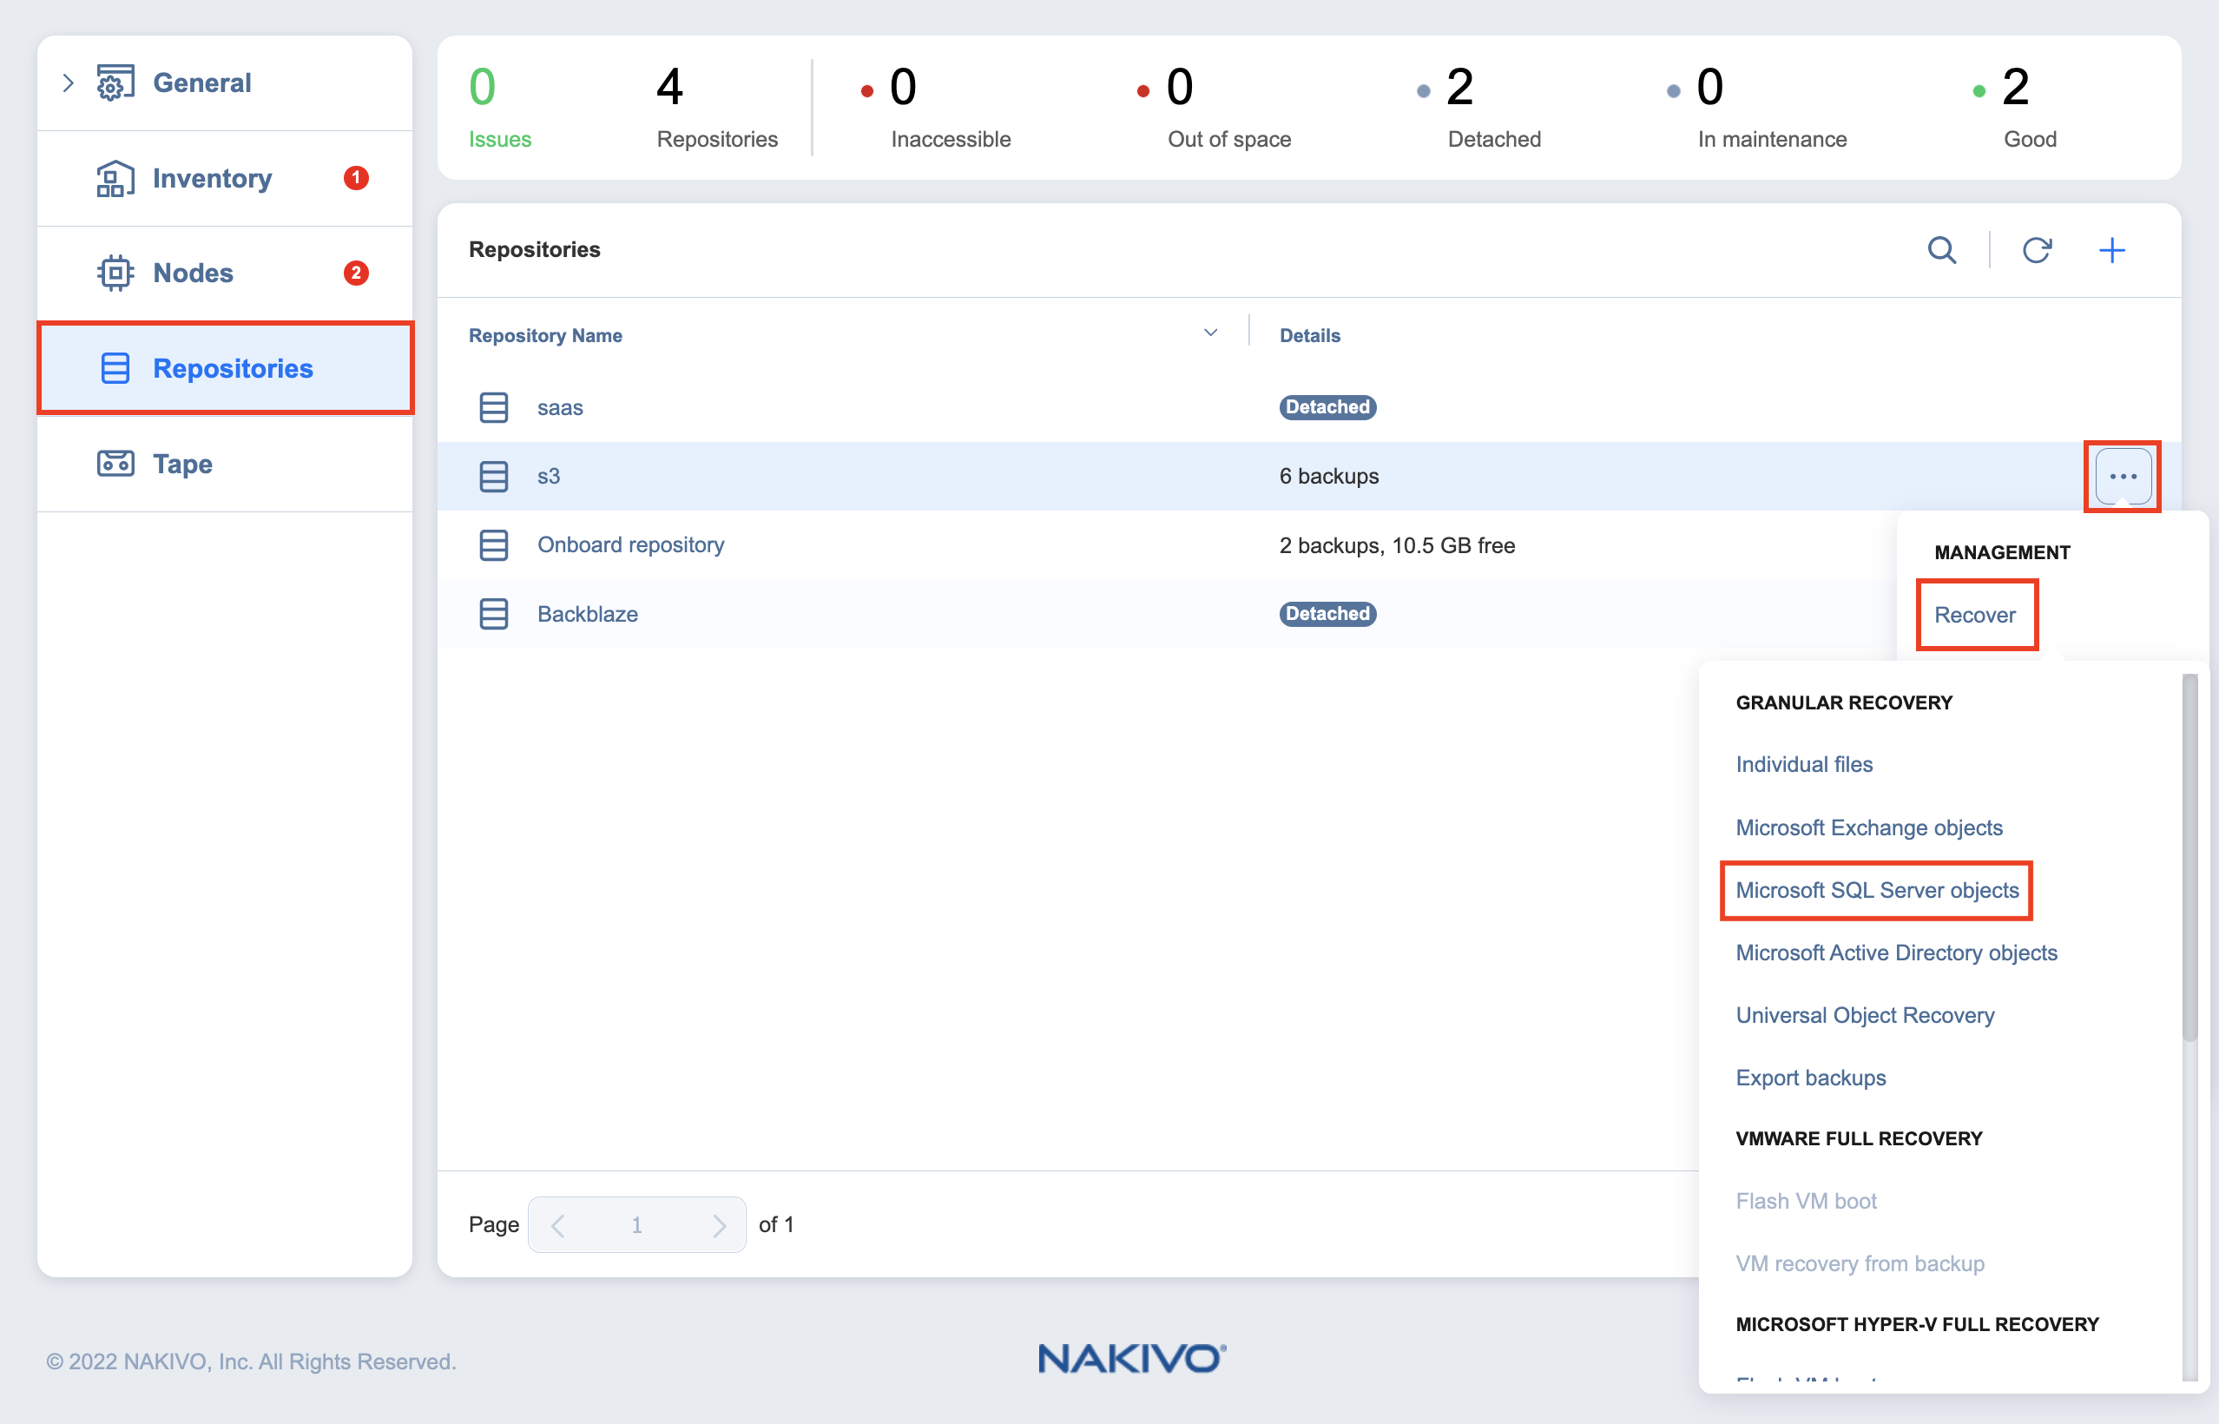
Task: Click Flash VM boot under VMware
Action: pyautogui.click(x=1806, y=1201)
